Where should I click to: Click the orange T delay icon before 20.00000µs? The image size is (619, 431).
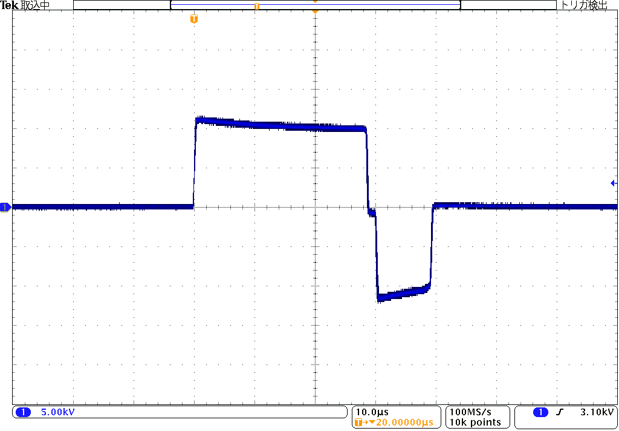coord(361,422)
